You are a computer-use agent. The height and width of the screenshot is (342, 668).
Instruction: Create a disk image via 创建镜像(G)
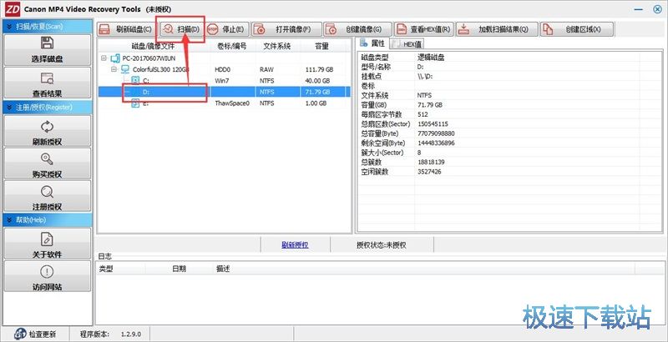(x=357, y=29)
